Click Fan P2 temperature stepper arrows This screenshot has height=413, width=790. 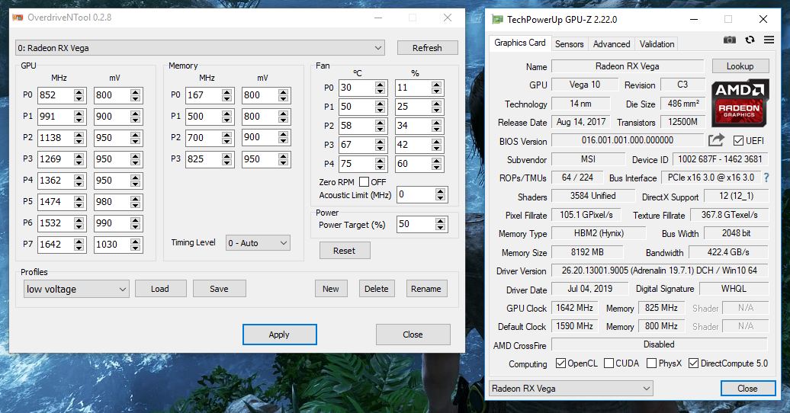click(x=381, y=126)
